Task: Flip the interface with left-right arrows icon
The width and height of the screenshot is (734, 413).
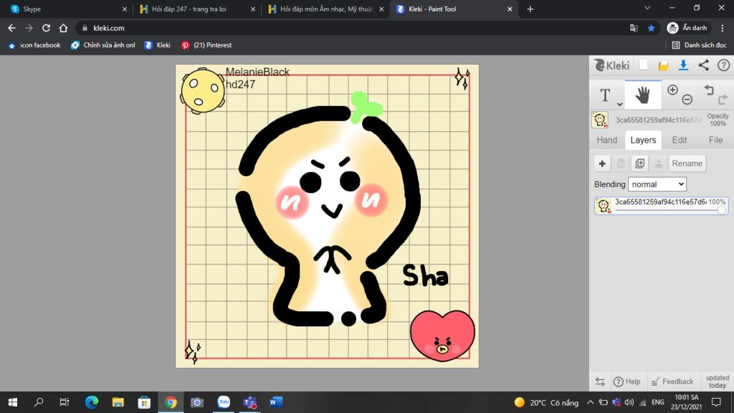Action: (600, 381)
